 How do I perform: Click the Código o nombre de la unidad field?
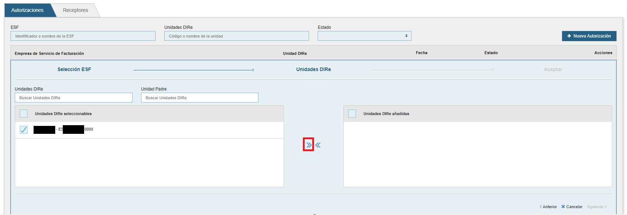click(236, 36)
